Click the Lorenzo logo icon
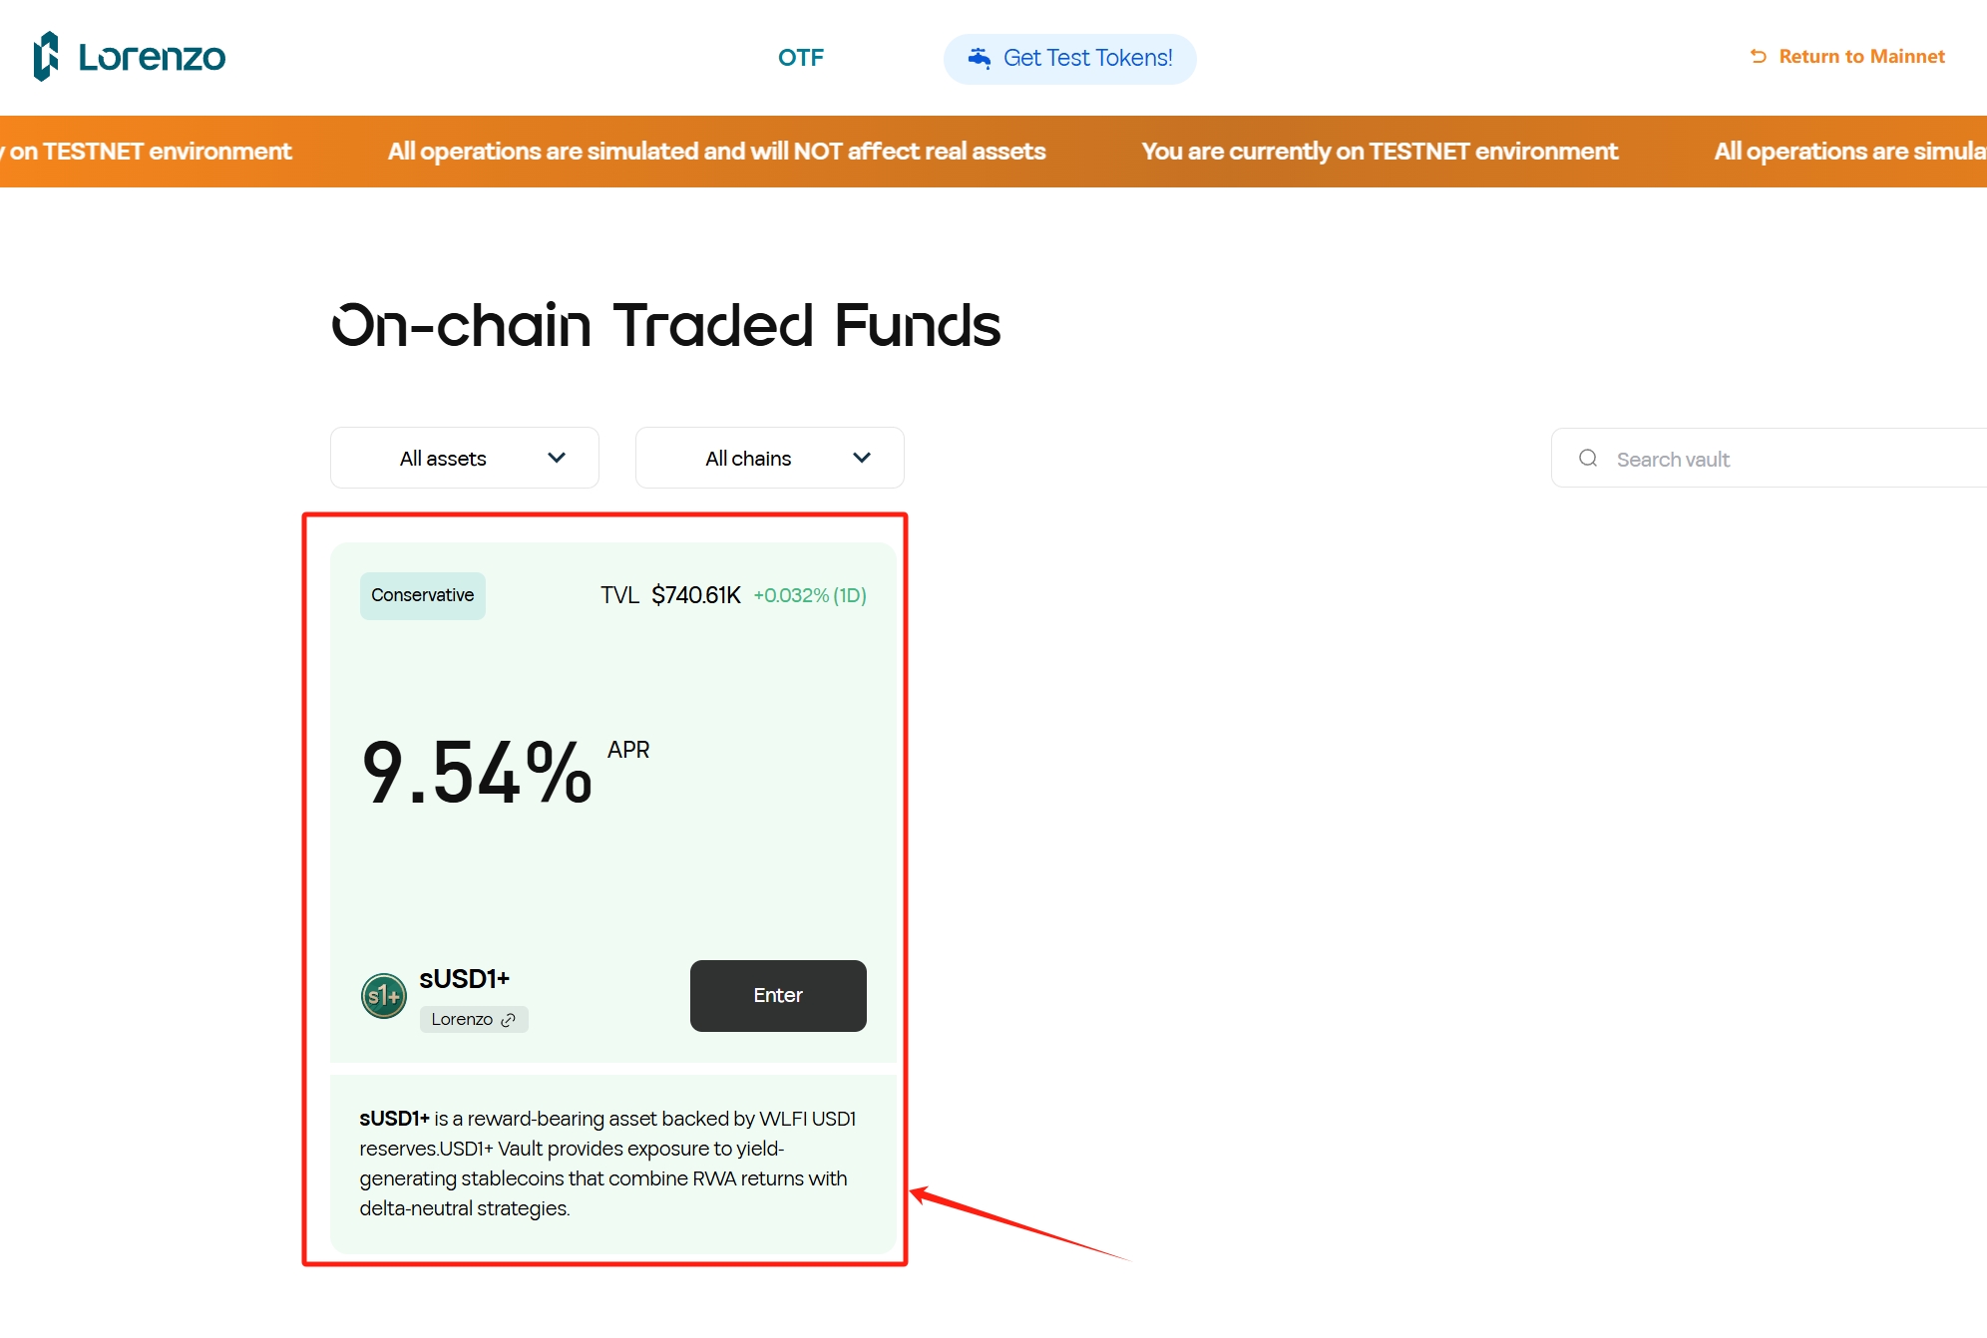1987x1338 pixels. pyautogui.click(x=47, y=57)
